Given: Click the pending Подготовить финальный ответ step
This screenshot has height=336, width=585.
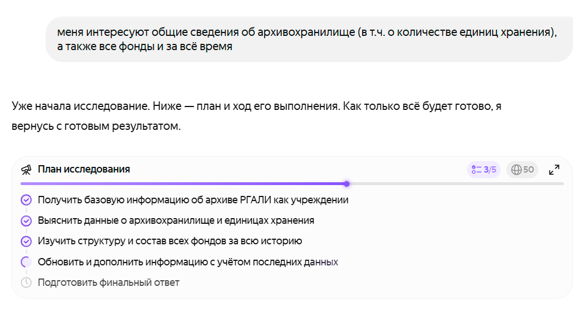Looking at the screenshot, I should pos(108,282).
